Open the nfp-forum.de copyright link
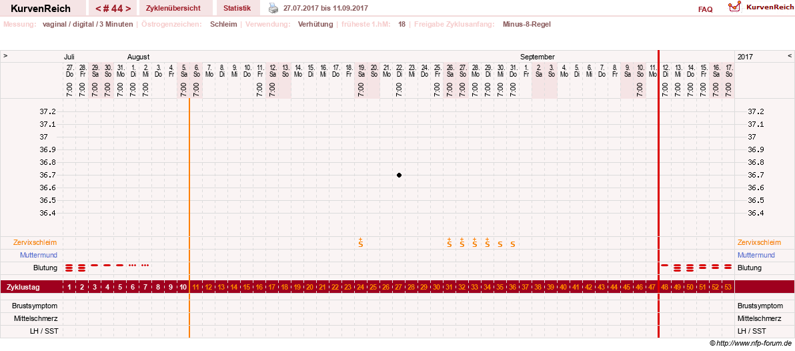 click(750, 344)
